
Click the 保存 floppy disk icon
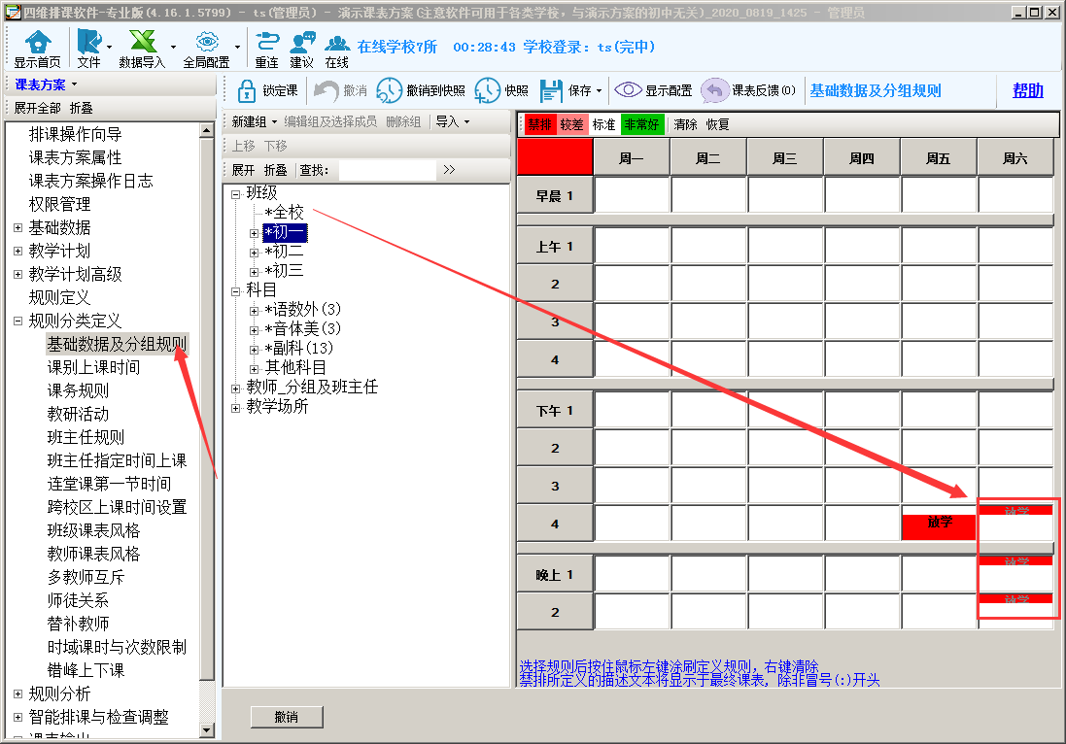pos(551,90)
